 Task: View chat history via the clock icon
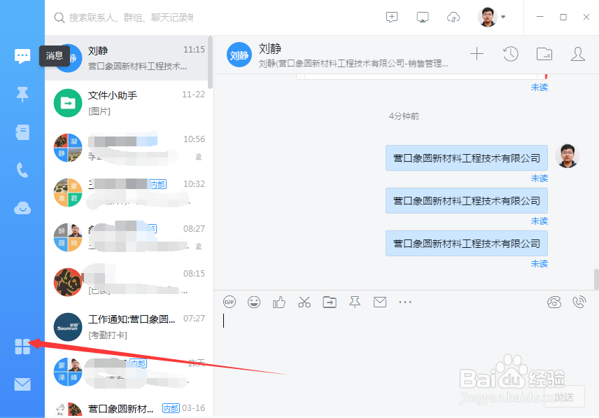click(x=510, y=54)
